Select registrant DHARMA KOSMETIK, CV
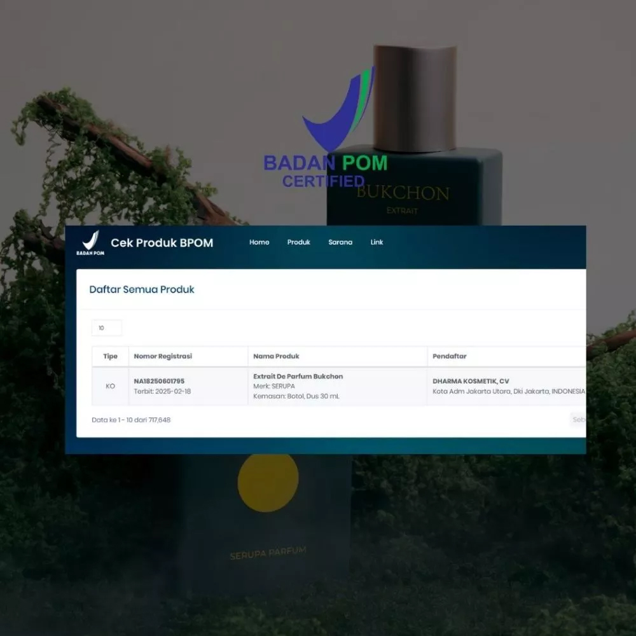The width and height of the screenshot is (636, 636). 471,381
